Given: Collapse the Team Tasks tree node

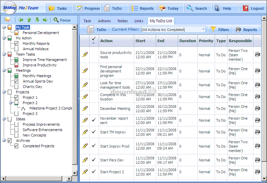Looking at the screenshot, I should (x=4, y=54).
